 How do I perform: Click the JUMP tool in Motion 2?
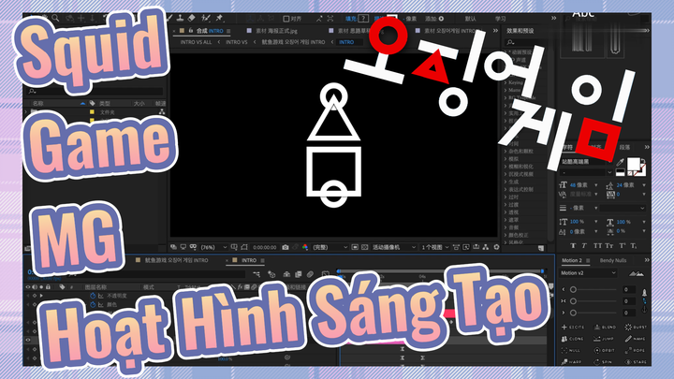[604, 339]
